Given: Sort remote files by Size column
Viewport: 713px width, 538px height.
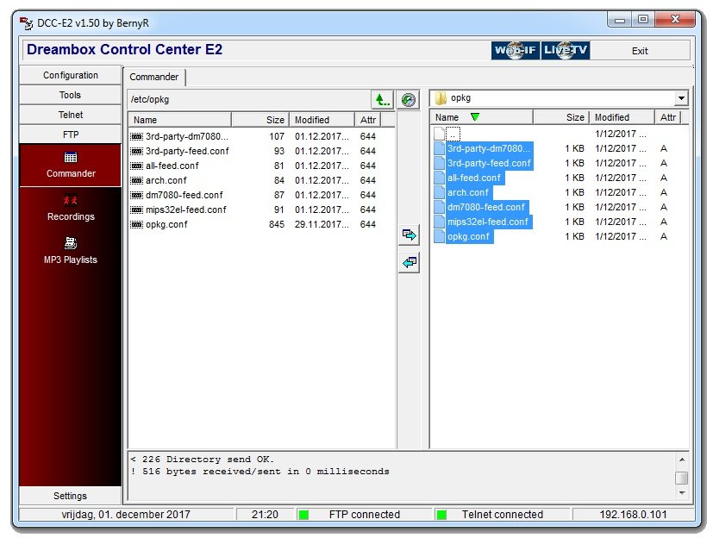Looking at the screenshot, I should (260, 120).
